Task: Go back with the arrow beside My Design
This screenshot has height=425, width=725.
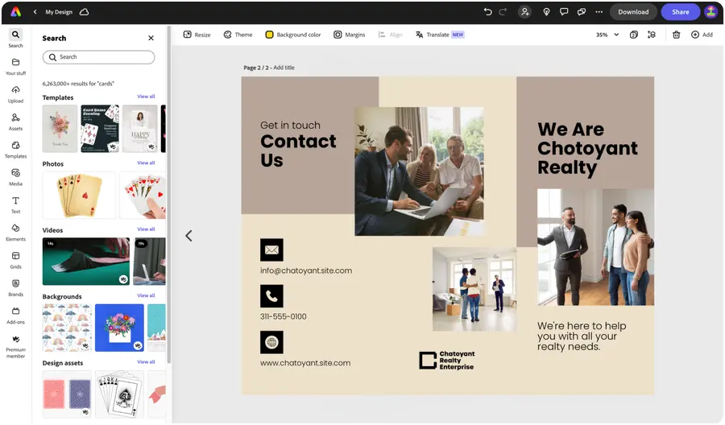Action: pos(35,12)
